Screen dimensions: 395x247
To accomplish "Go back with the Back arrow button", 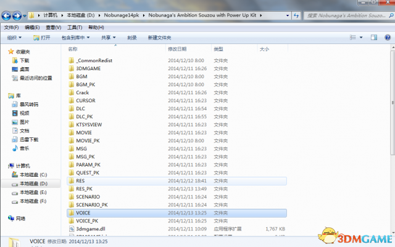I will (x=6, y=16).
